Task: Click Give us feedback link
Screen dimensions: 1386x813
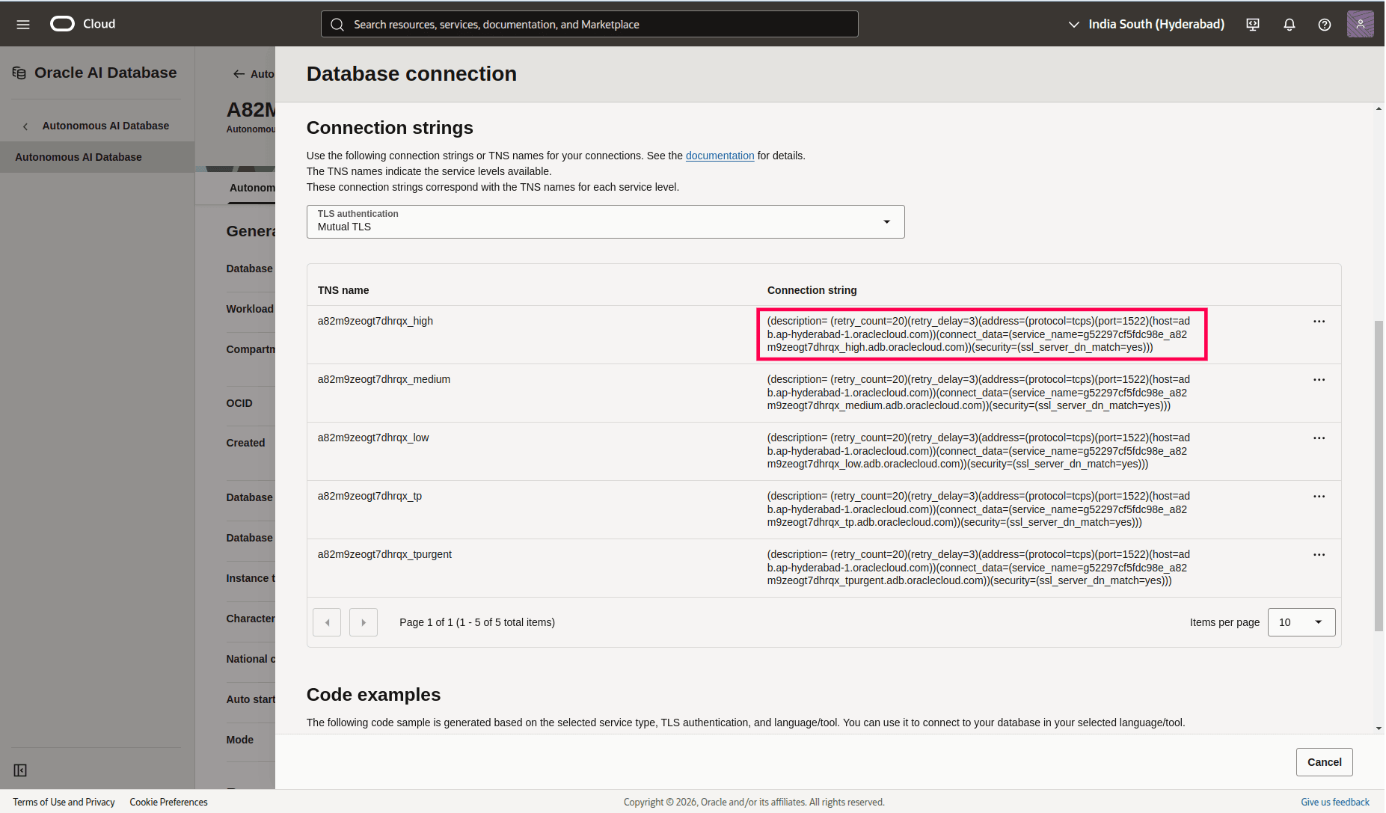Action: pyautogui.click(x=1335, y=802)
